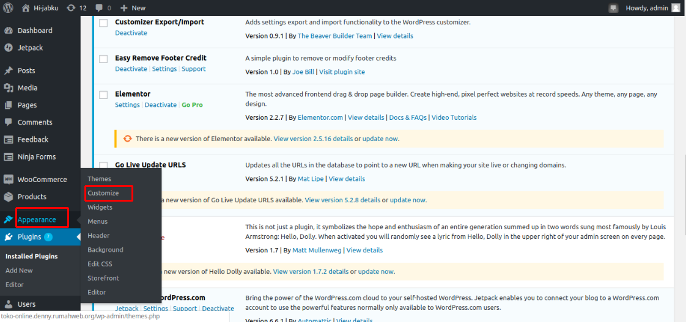This screenshot has width=686, height=322.
Task: Click update now for Elementor
Action: pyautogui.click(x=380, y=139)
